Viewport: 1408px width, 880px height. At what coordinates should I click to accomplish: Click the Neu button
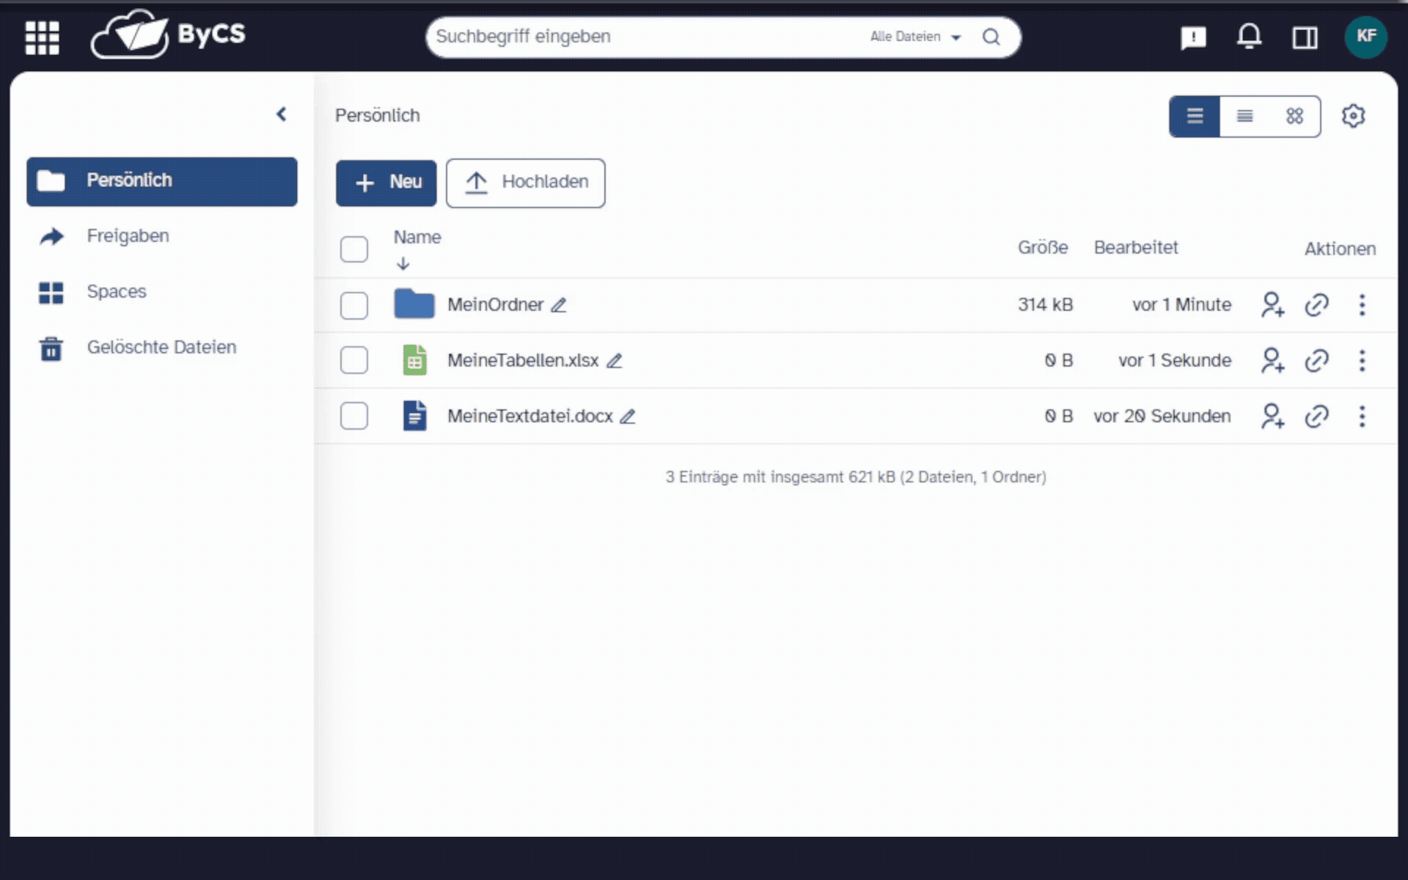pyautogui.click(x=386, y=183)
